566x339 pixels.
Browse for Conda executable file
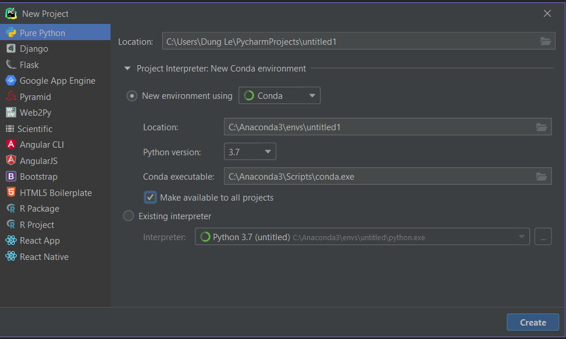[x=542, y=177]
